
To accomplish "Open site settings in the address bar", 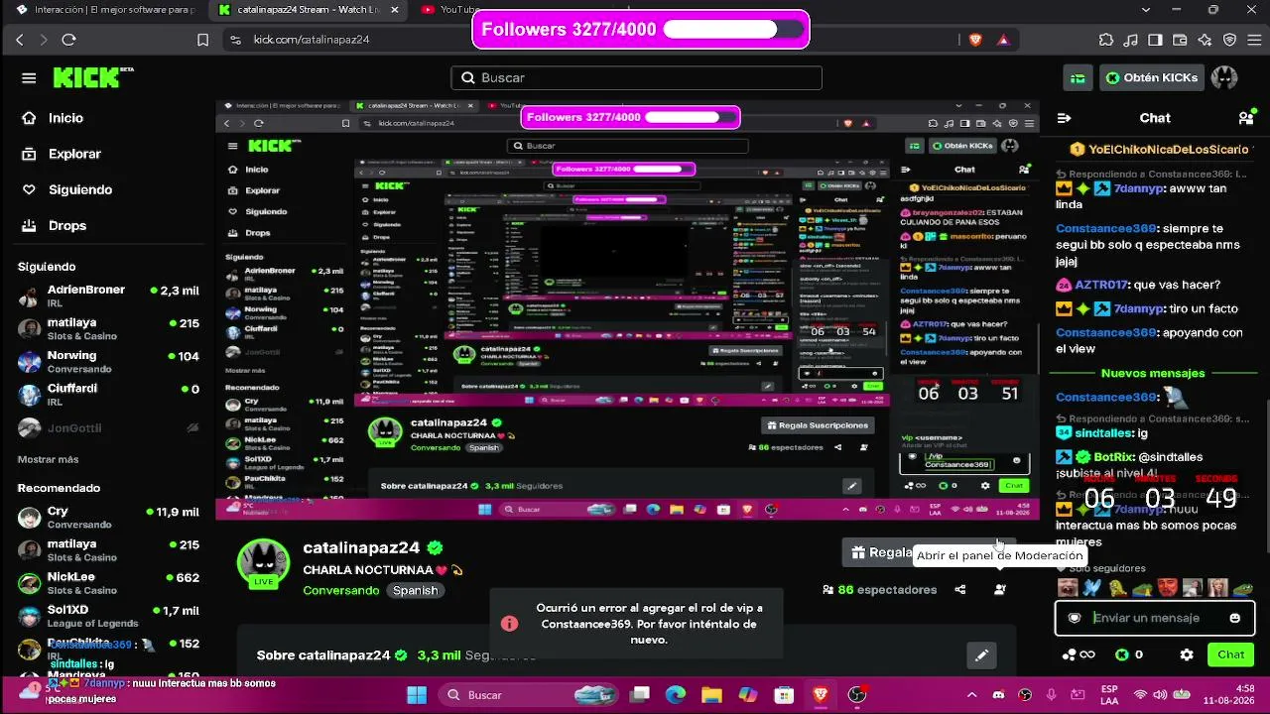I will (235, 40).
